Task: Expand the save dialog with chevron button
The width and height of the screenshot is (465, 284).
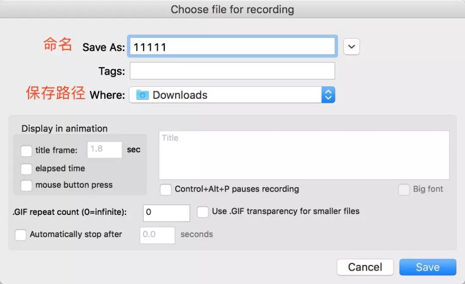Action: pyautogui.click(x=351, y=46)
